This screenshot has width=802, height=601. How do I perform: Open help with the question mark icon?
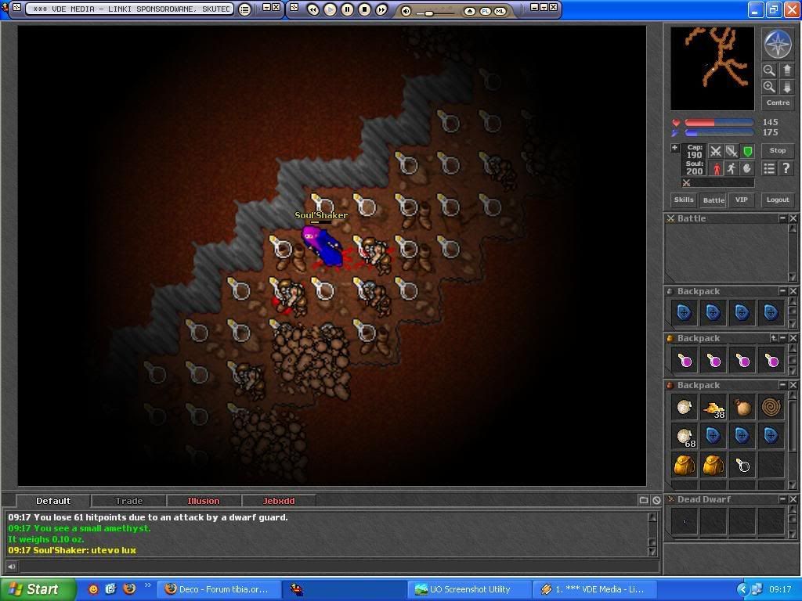pyautogui.click(x=786, y=168)
